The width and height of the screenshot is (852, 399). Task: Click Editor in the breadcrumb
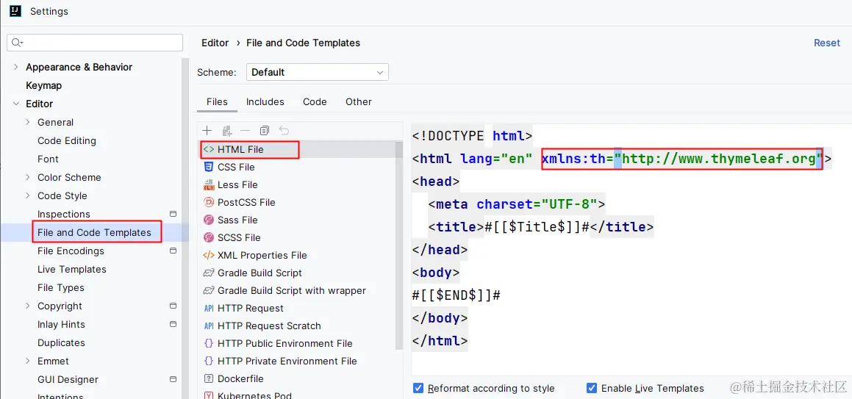click(x=215, y=43)
